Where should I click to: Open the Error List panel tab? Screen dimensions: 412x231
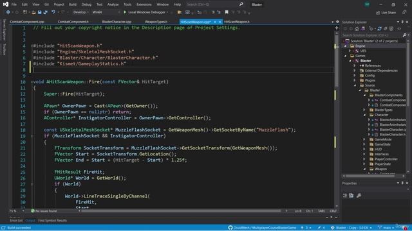point(16,221)
